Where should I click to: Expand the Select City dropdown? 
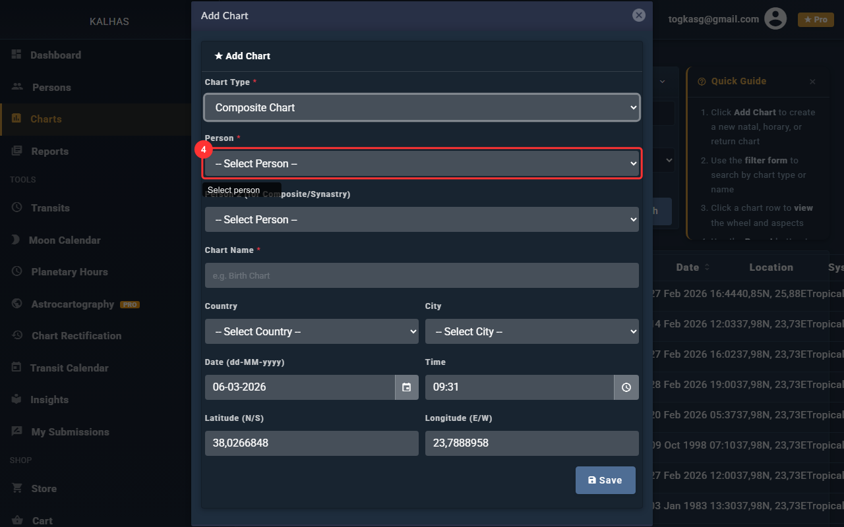tap(531, 331)
